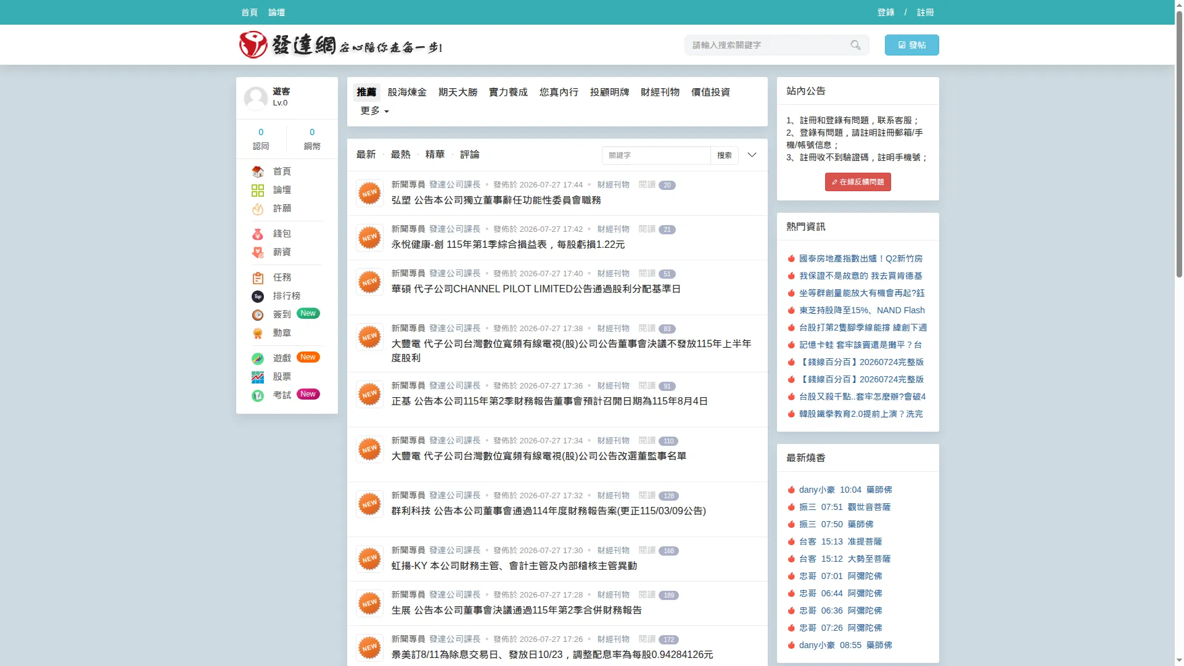Open 振三 07:51 觀世音菩薩 entry
1184x666 pixels.
pos(845,507)
